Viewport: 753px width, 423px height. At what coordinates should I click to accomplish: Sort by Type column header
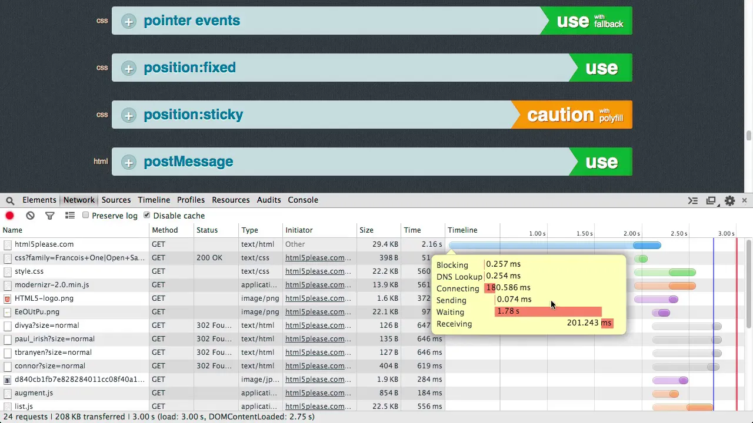click(x=261, y=230)
